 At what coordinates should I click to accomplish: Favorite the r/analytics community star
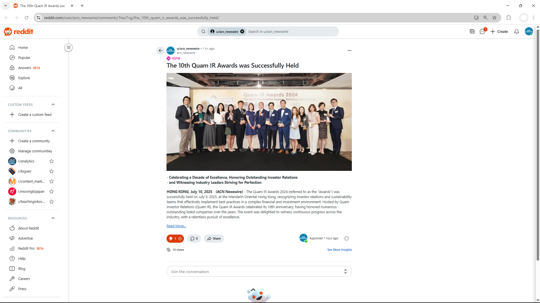pyautogui.click(x=51, y=161)
